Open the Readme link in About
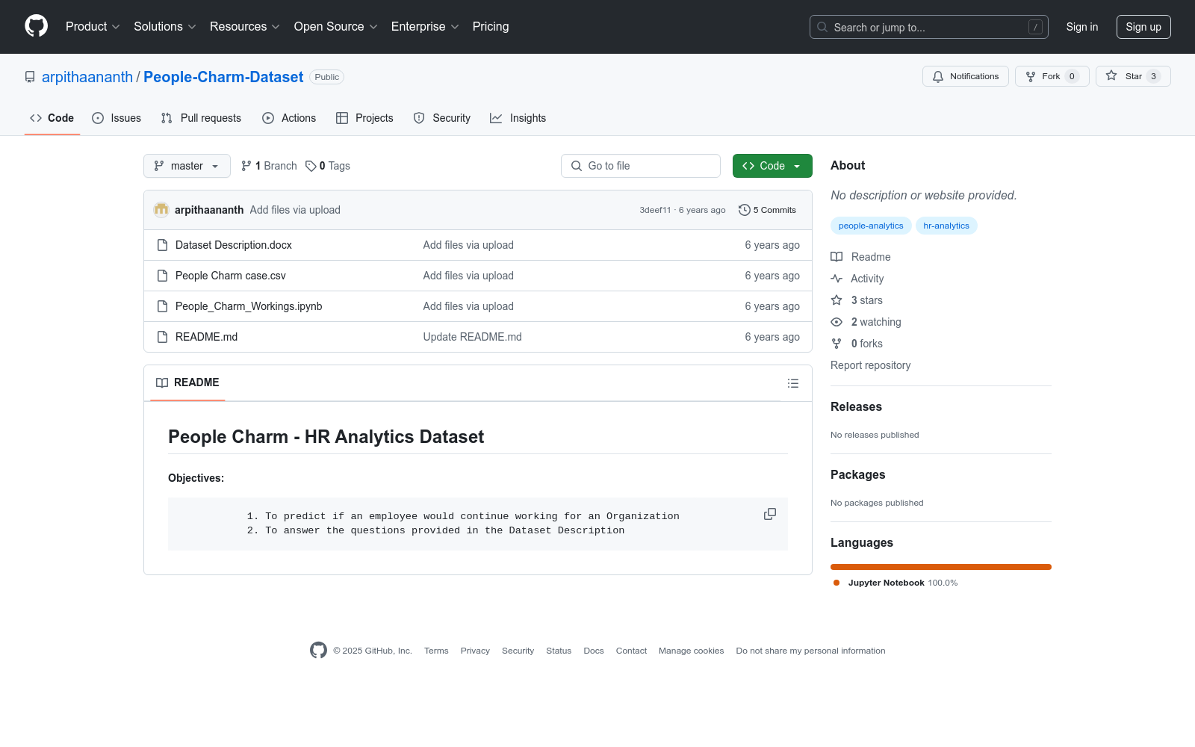 pos(861,257)
